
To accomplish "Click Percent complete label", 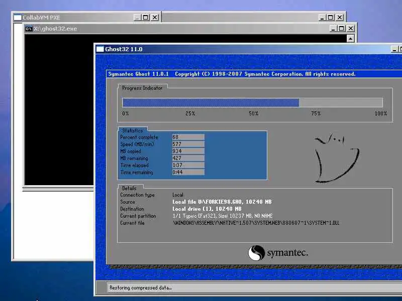I will pos(139,137).
